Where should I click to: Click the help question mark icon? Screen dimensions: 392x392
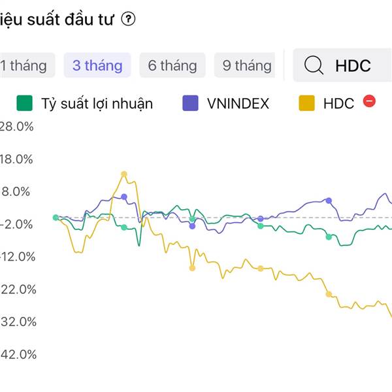click(128, 20)
